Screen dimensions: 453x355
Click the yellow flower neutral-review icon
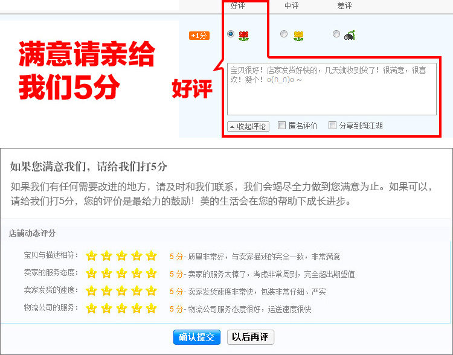click(298, 36)
